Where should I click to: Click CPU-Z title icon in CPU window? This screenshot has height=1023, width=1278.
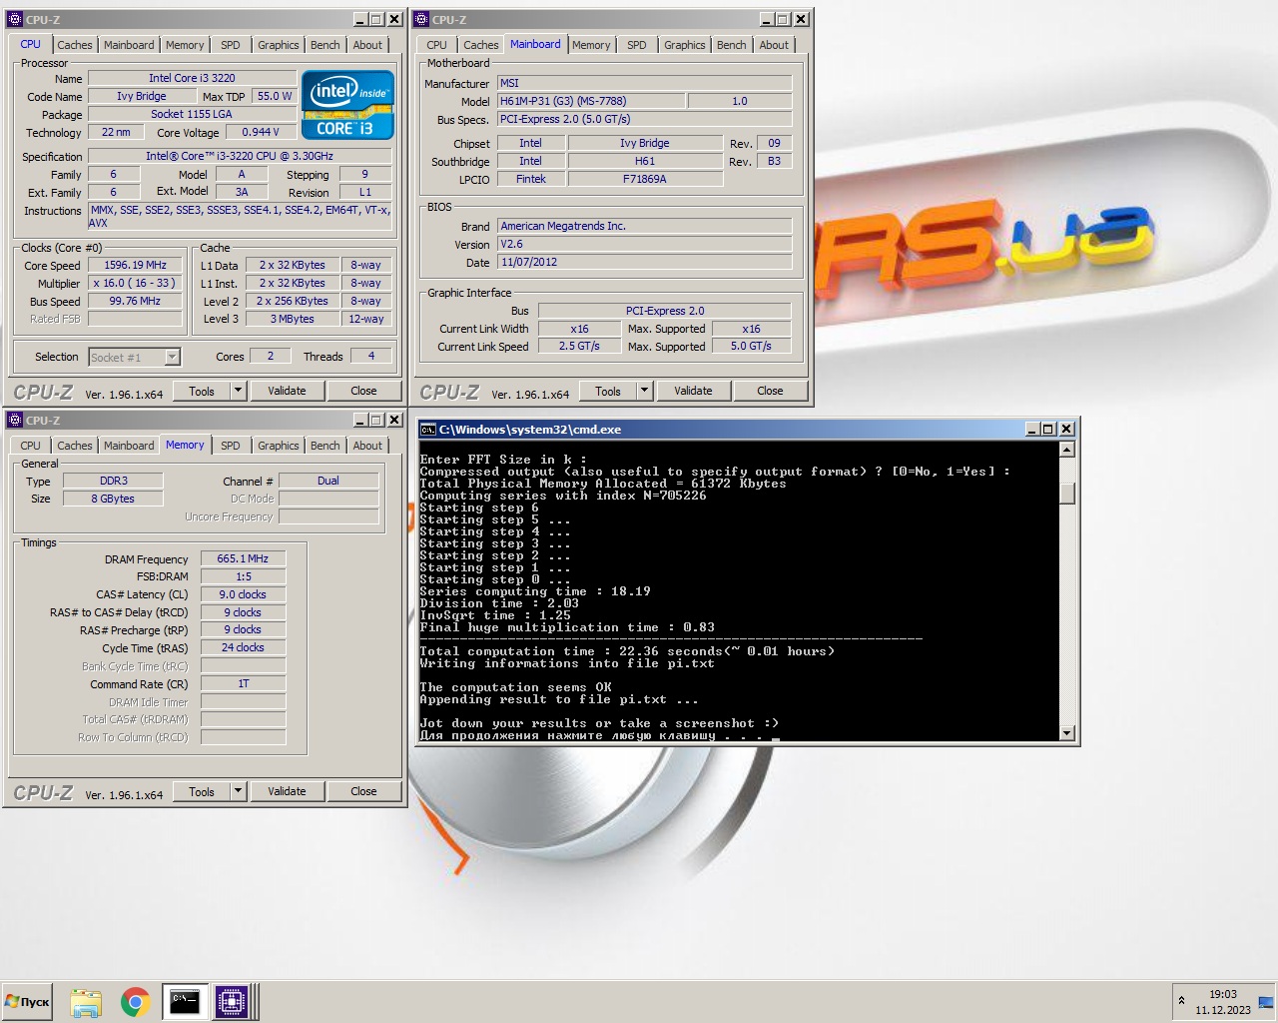click(x=14, y=19)
